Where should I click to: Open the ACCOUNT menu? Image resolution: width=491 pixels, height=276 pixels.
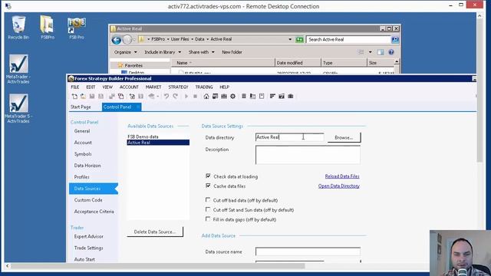[x=129, y=87]
